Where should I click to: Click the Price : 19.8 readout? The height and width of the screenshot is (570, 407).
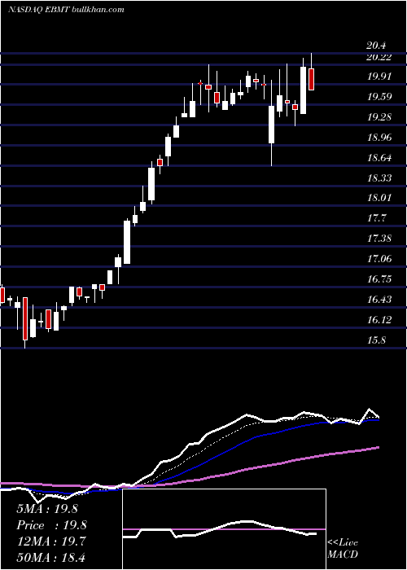point(51,525)
